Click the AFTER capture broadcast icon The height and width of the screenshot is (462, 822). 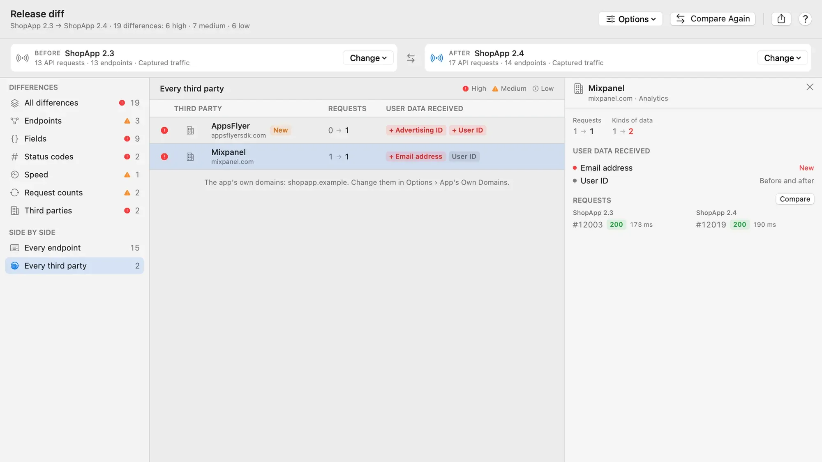click(x=436, y=58)
